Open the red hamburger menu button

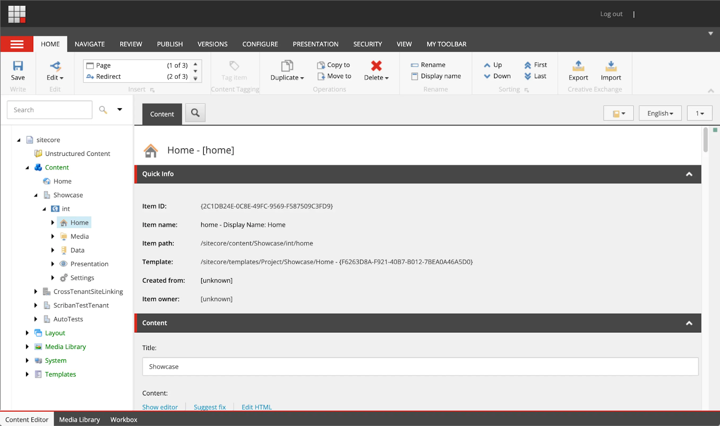[17, 44]
